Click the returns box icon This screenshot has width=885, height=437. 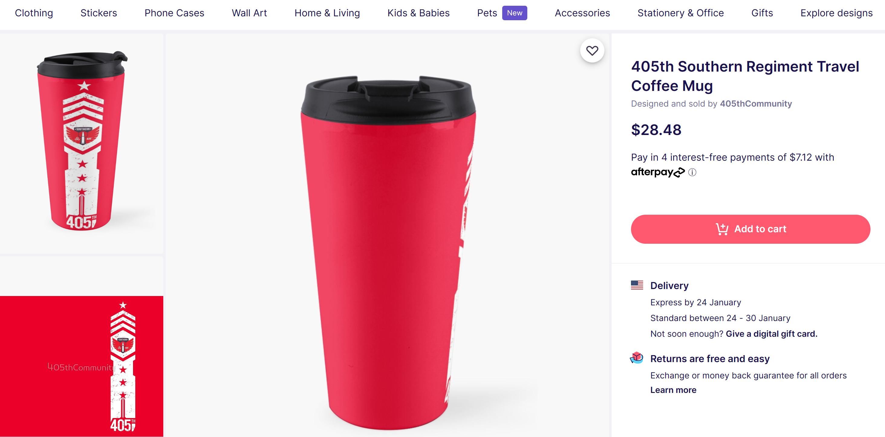click(636, 358)
